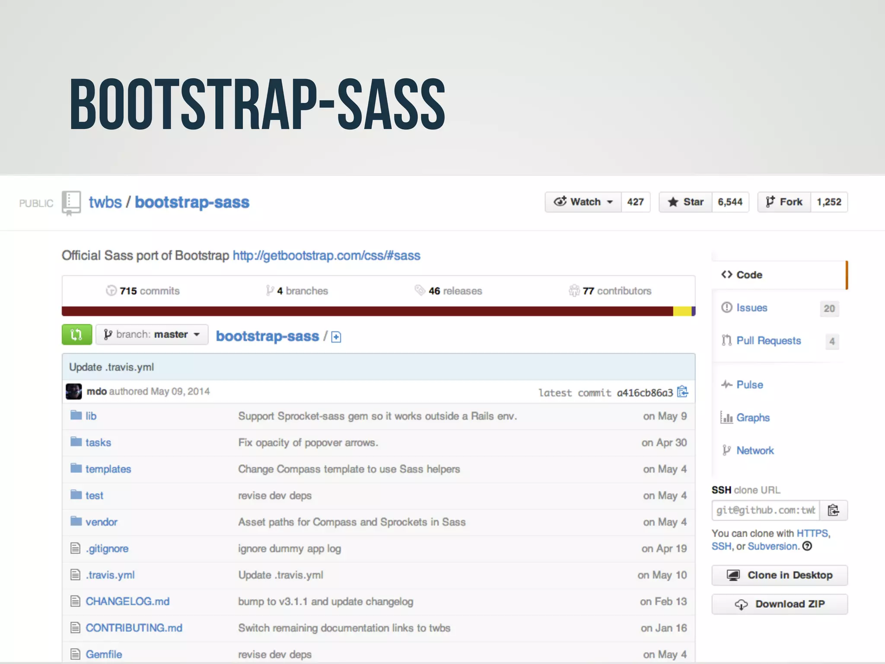This screenshot has width=885, height=664.
Task: Click the CONTRIBUTING.md file icon
Action: tap(76, 628)
